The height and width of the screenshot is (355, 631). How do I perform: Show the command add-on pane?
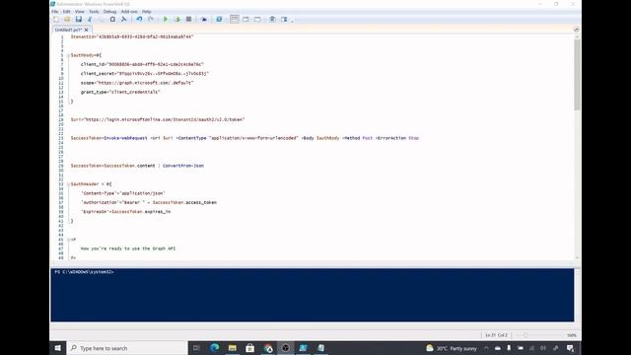(x=284, y=20)
